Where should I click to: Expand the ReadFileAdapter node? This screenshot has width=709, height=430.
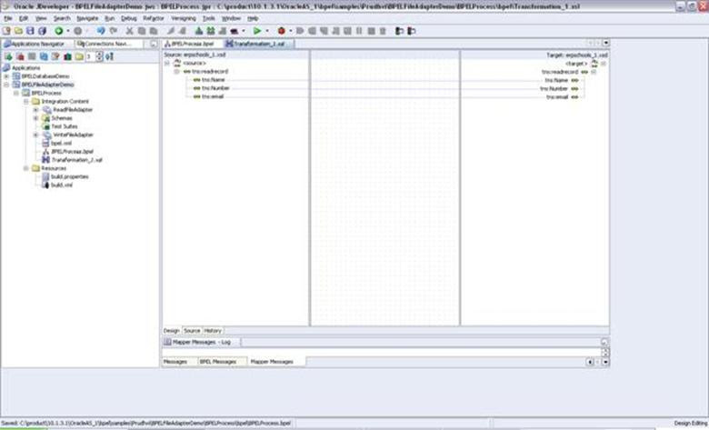coord(35,109)
